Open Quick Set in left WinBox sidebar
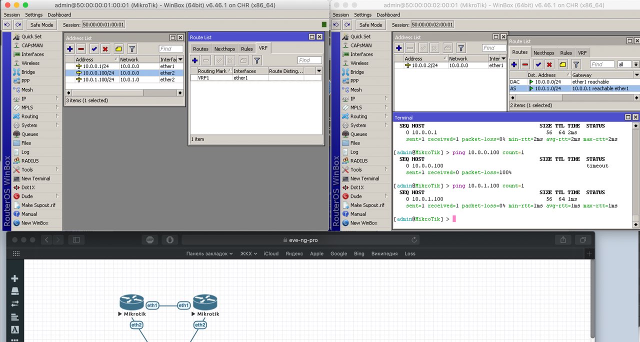This screenshot has width=640, height=342. pos(31,36)
